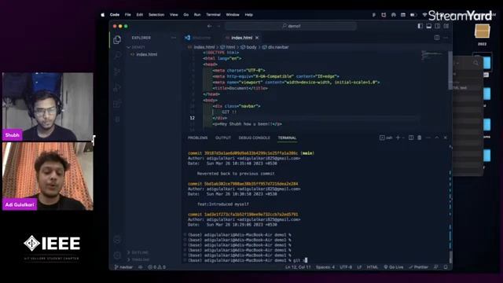The width and height of the screenshot is (503, 283).
Task: Expand the Outline section in sidebar
Action: pyautogui.click(x=138, y=252)
